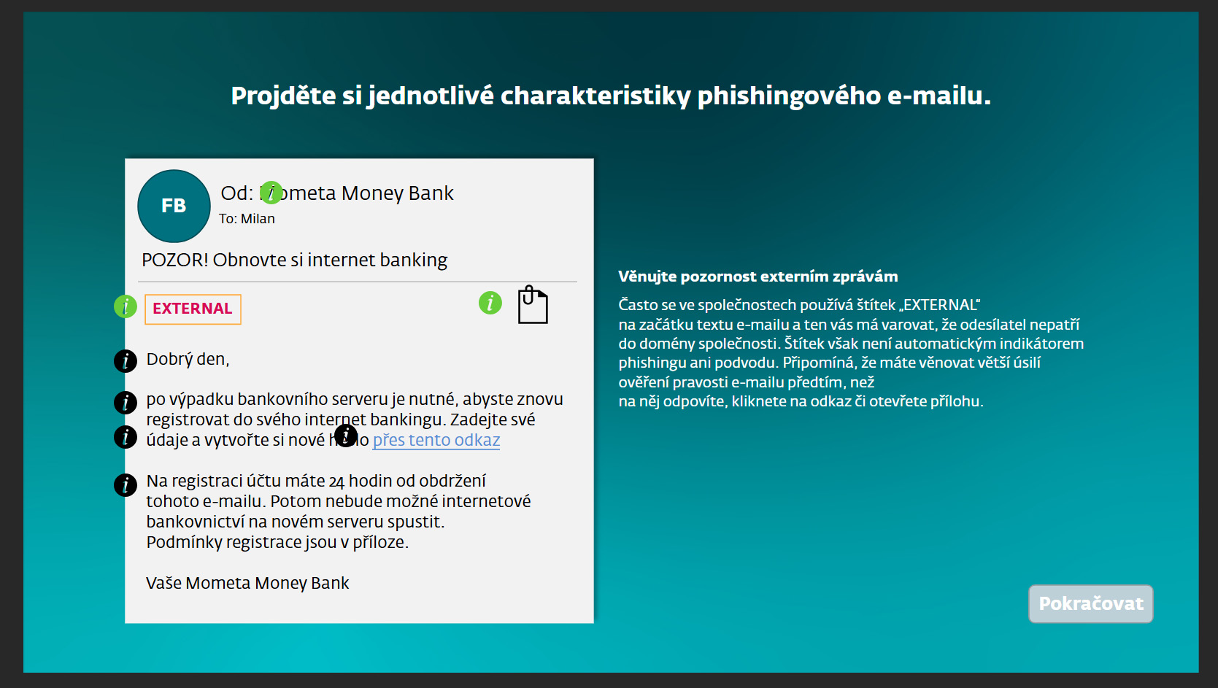Click the heading "Věnujte pozornost externím zprávám"
The image size is (1218, 688).
[758, 277]
